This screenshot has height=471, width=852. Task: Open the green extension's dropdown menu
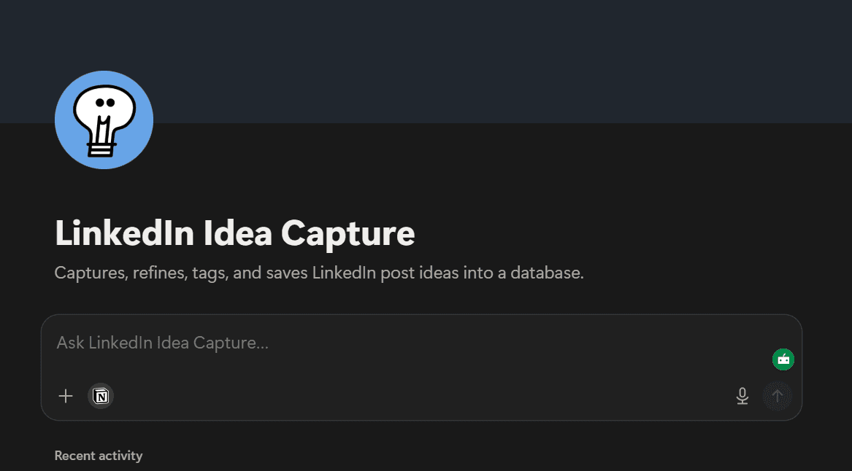pos(783,359)
